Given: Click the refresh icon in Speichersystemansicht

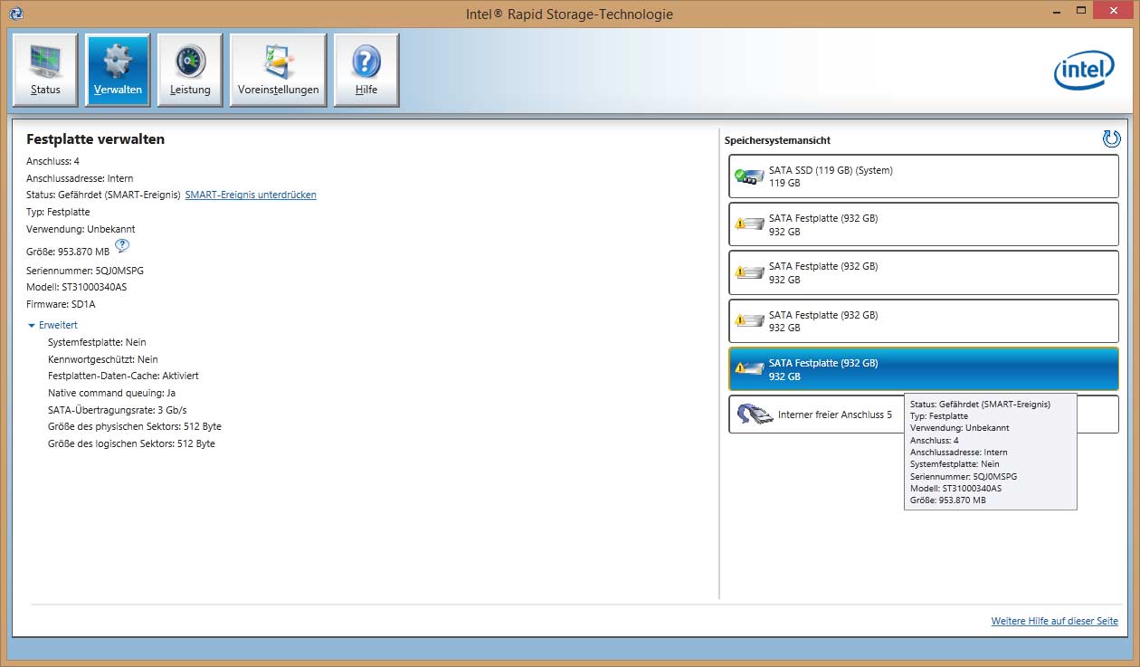Looking at the screenshot, I should [1112, 138].
